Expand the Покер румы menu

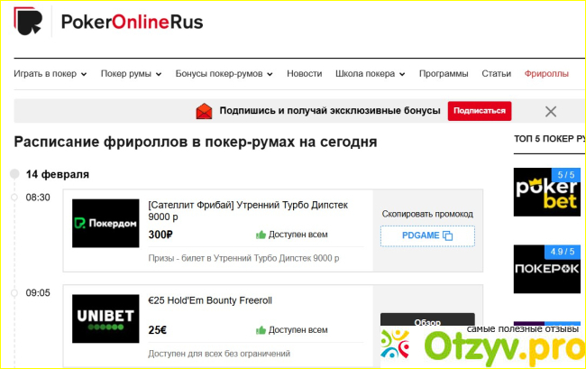[x=131, y=74]
